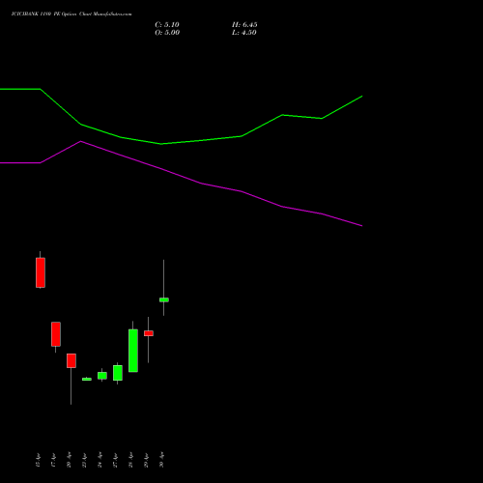Click the high value "H: 6.45"
Screen dimensions: 483x483
pyautogui.click(x=244, y=25)
